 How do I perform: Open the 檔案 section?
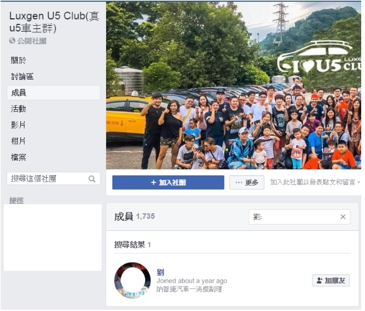pyautogui.click(x=18, y=158)
